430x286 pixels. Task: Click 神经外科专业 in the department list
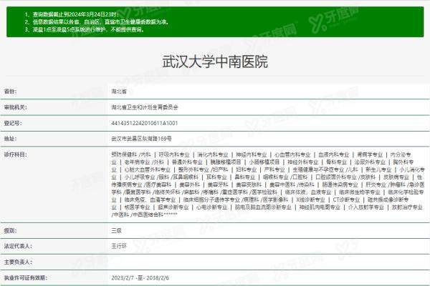pyautogui.click(x=303, y=162)
